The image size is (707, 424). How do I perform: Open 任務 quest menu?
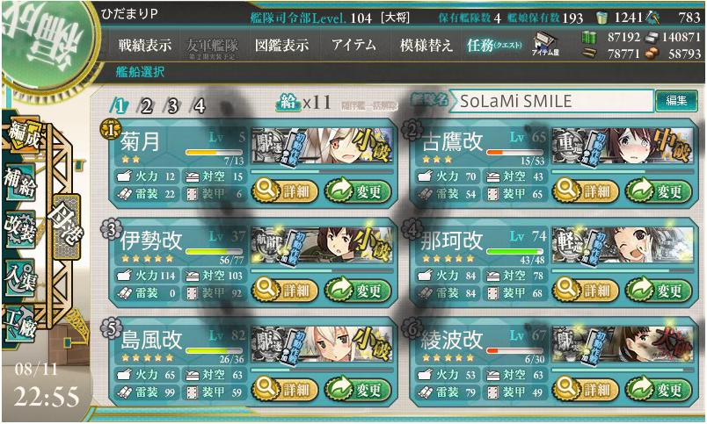[494, 45]
